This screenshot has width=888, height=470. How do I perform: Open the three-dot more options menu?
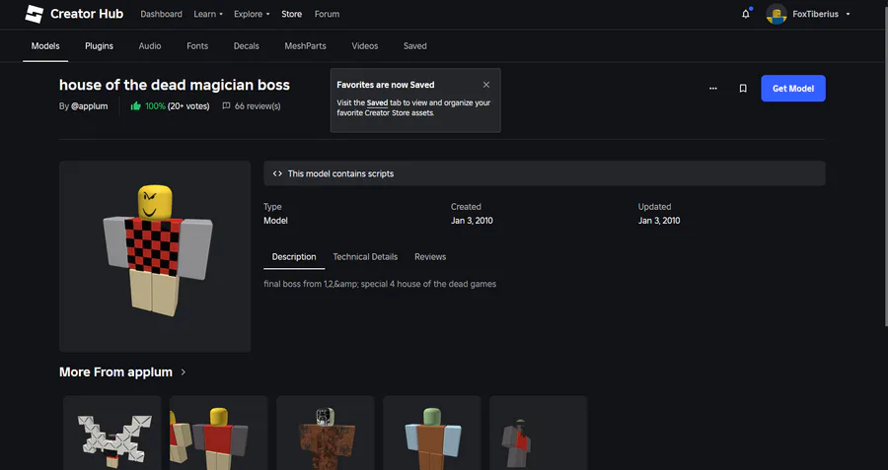pos(713,89)
